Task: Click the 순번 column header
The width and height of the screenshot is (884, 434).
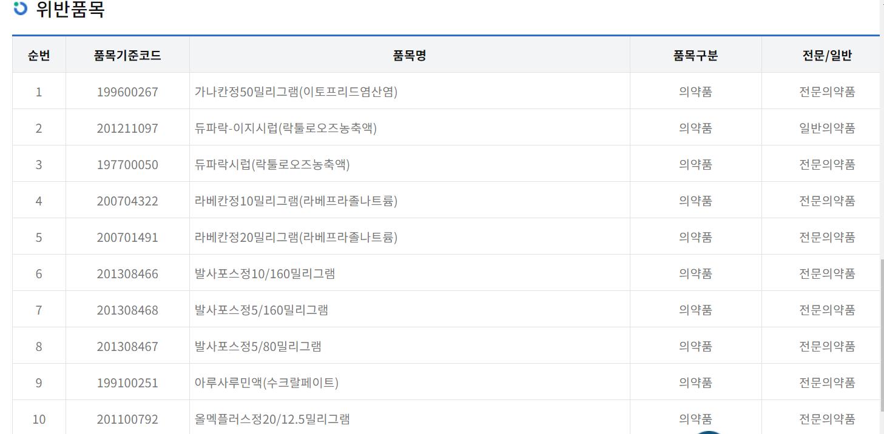Action: click(39, 56)
